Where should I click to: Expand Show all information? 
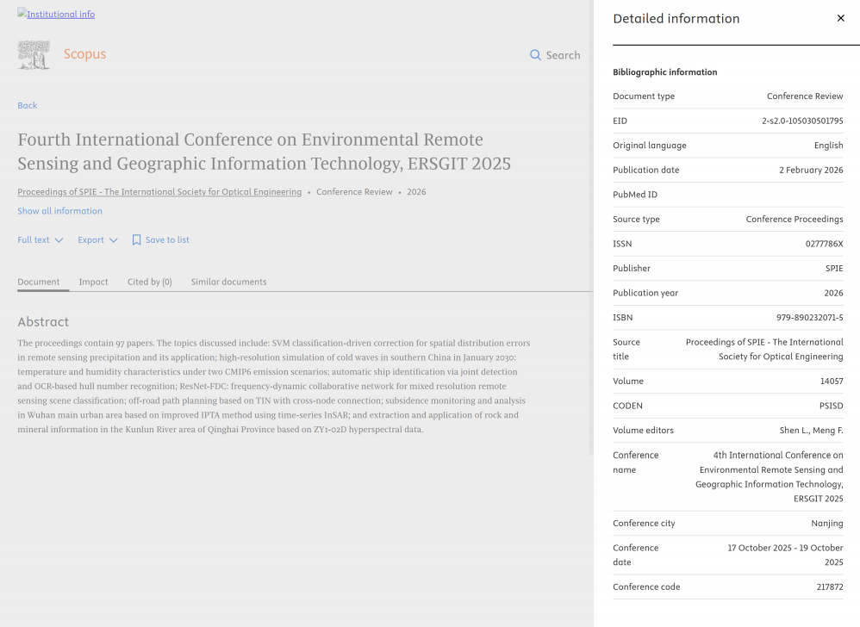coord(59,211)
